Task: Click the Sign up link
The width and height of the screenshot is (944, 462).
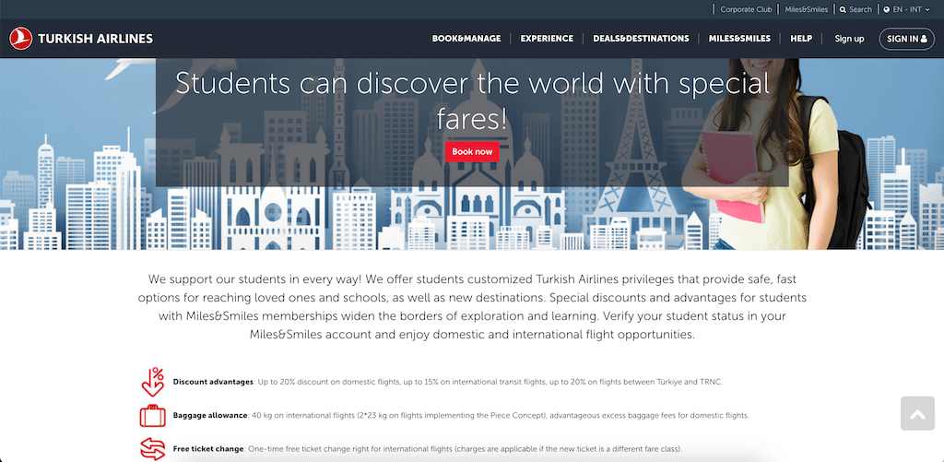Action: click(x=849, y=39)
